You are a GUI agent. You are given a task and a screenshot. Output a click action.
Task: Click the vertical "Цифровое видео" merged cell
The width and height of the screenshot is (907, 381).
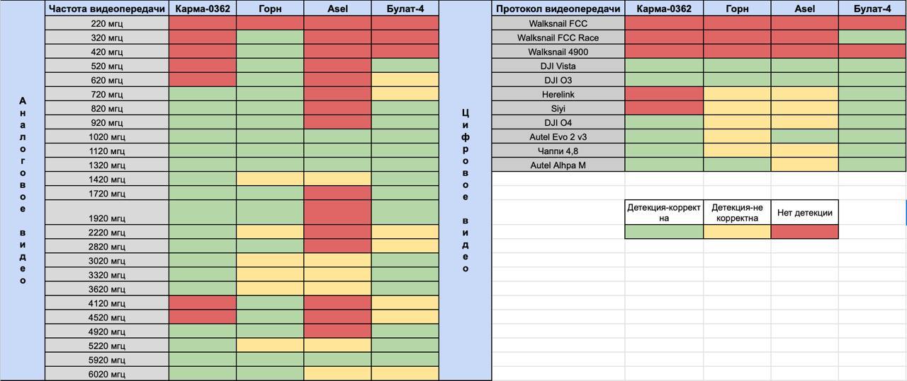(466, 191)
